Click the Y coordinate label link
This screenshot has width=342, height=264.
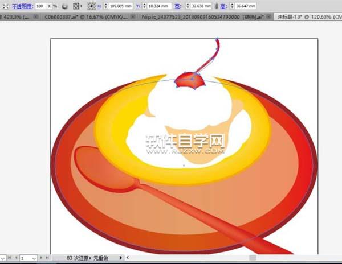[138, 6]
